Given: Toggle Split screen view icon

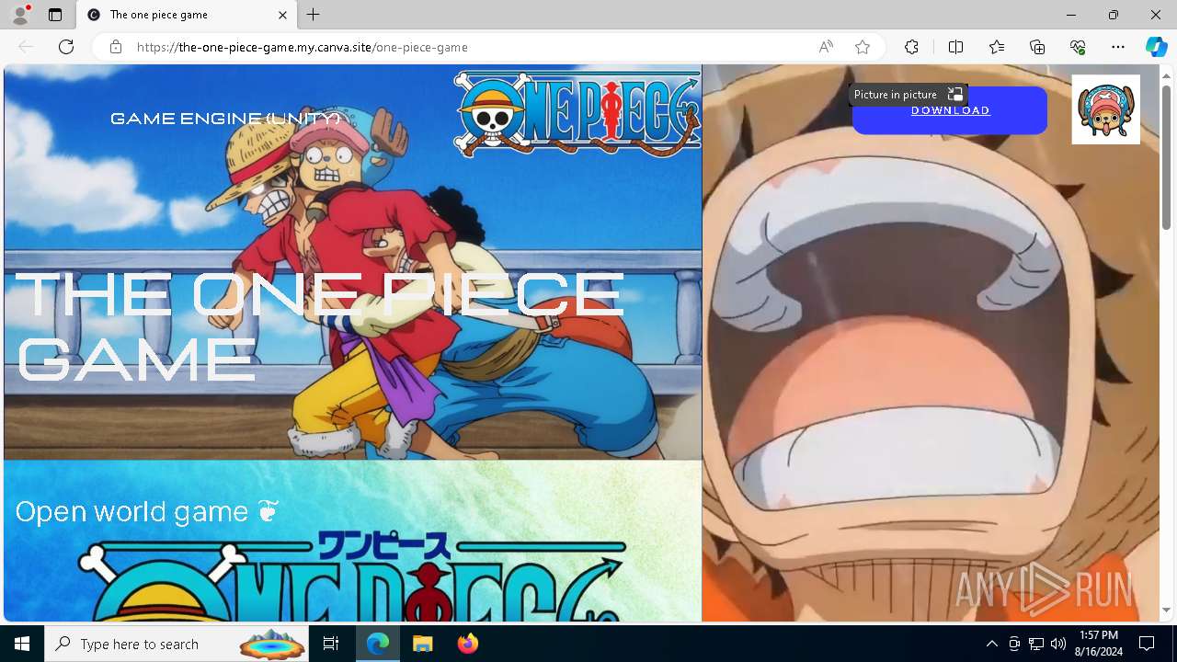Looking at the screenshot, I should [x=955, y=47].
